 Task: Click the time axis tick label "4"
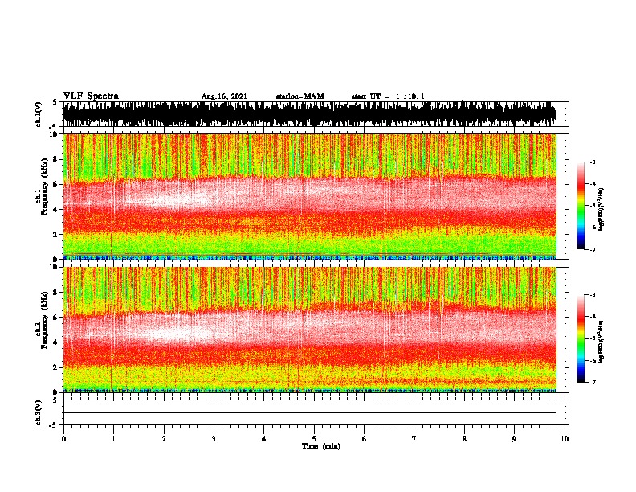click(264, 439)
